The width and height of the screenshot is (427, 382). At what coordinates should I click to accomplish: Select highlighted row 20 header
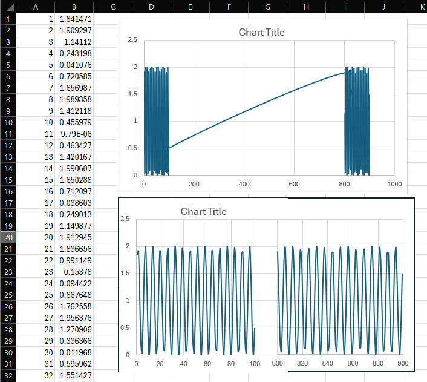8,237
